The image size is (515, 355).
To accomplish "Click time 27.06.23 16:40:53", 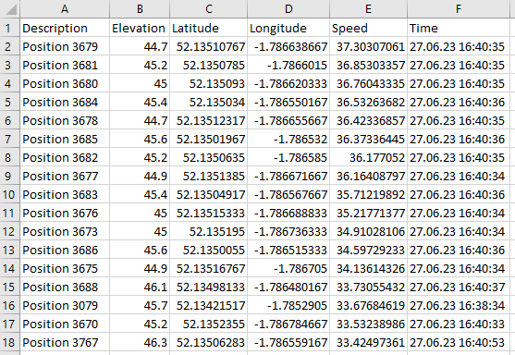I will click(459, 343).
